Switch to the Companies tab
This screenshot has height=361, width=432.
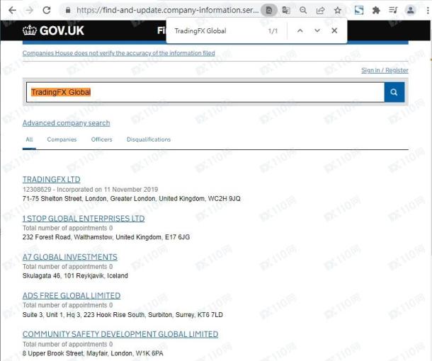[x=62, y=139]
